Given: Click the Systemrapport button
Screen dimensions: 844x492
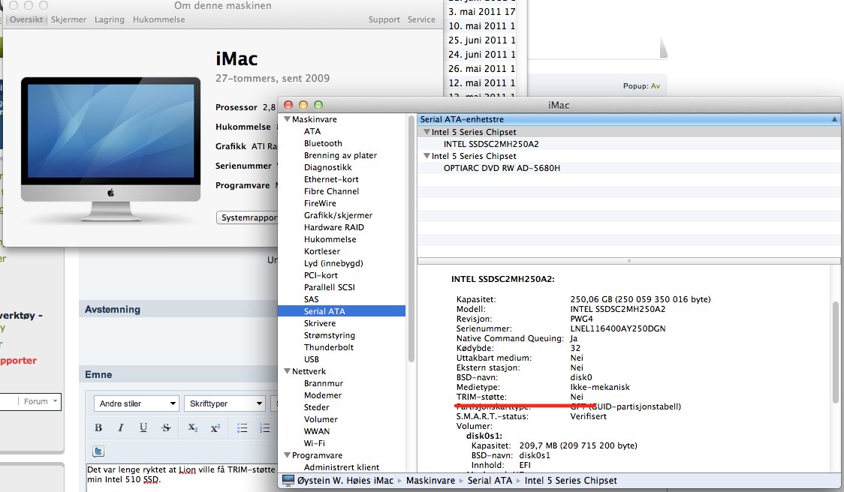Looking at the screenshot, I should pyautogui.click(x=249, y=217).
